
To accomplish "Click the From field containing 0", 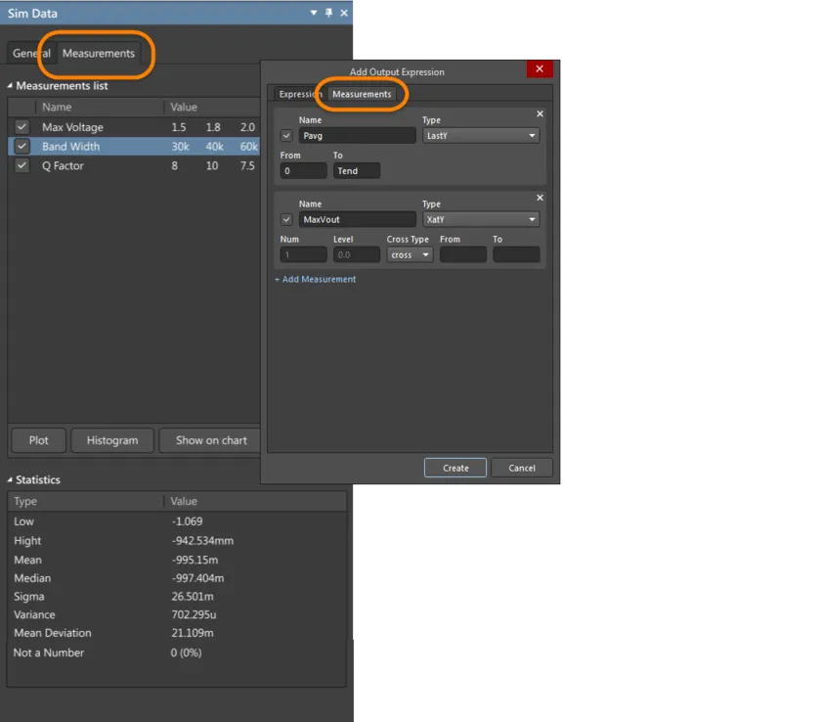I will 304,171.
